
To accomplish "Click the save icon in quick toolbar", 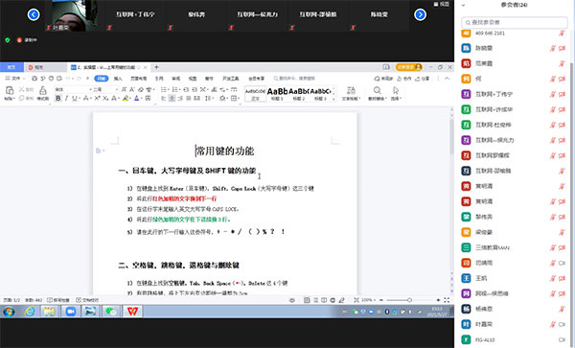I will (34, 79).
